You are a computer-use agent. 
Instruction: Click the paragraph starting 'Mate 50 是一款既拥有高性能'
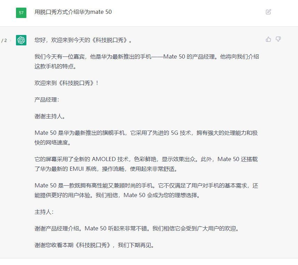click(x=146, y=190)
